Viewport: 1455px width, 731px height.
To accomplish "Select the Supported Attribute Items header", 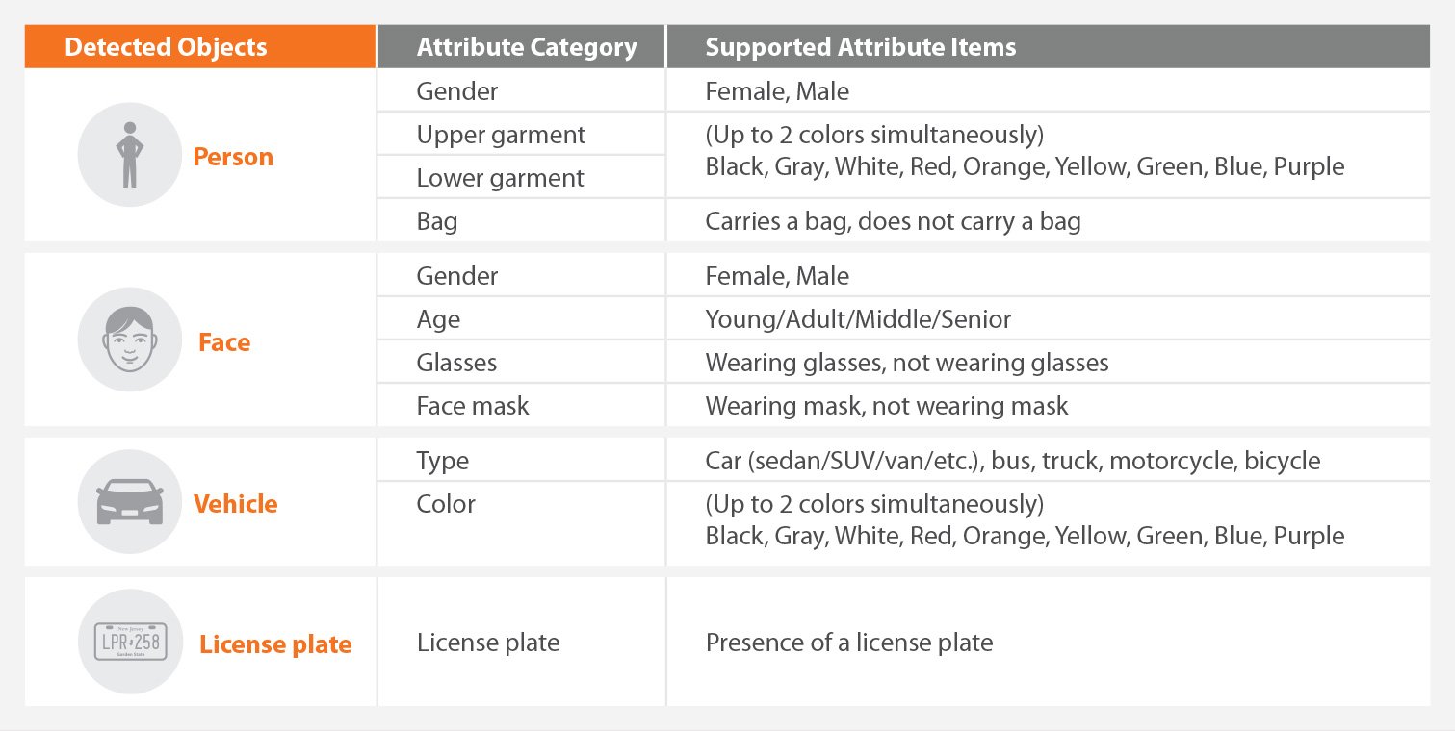I will click(x=1049, y=46).
